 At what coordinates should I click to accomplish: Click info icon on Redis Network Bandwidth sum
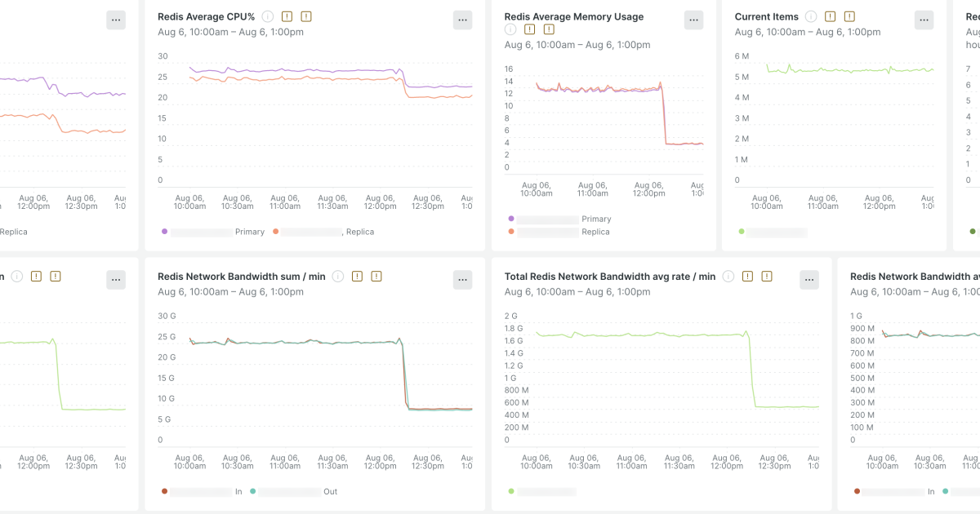(x=337, y=277)
